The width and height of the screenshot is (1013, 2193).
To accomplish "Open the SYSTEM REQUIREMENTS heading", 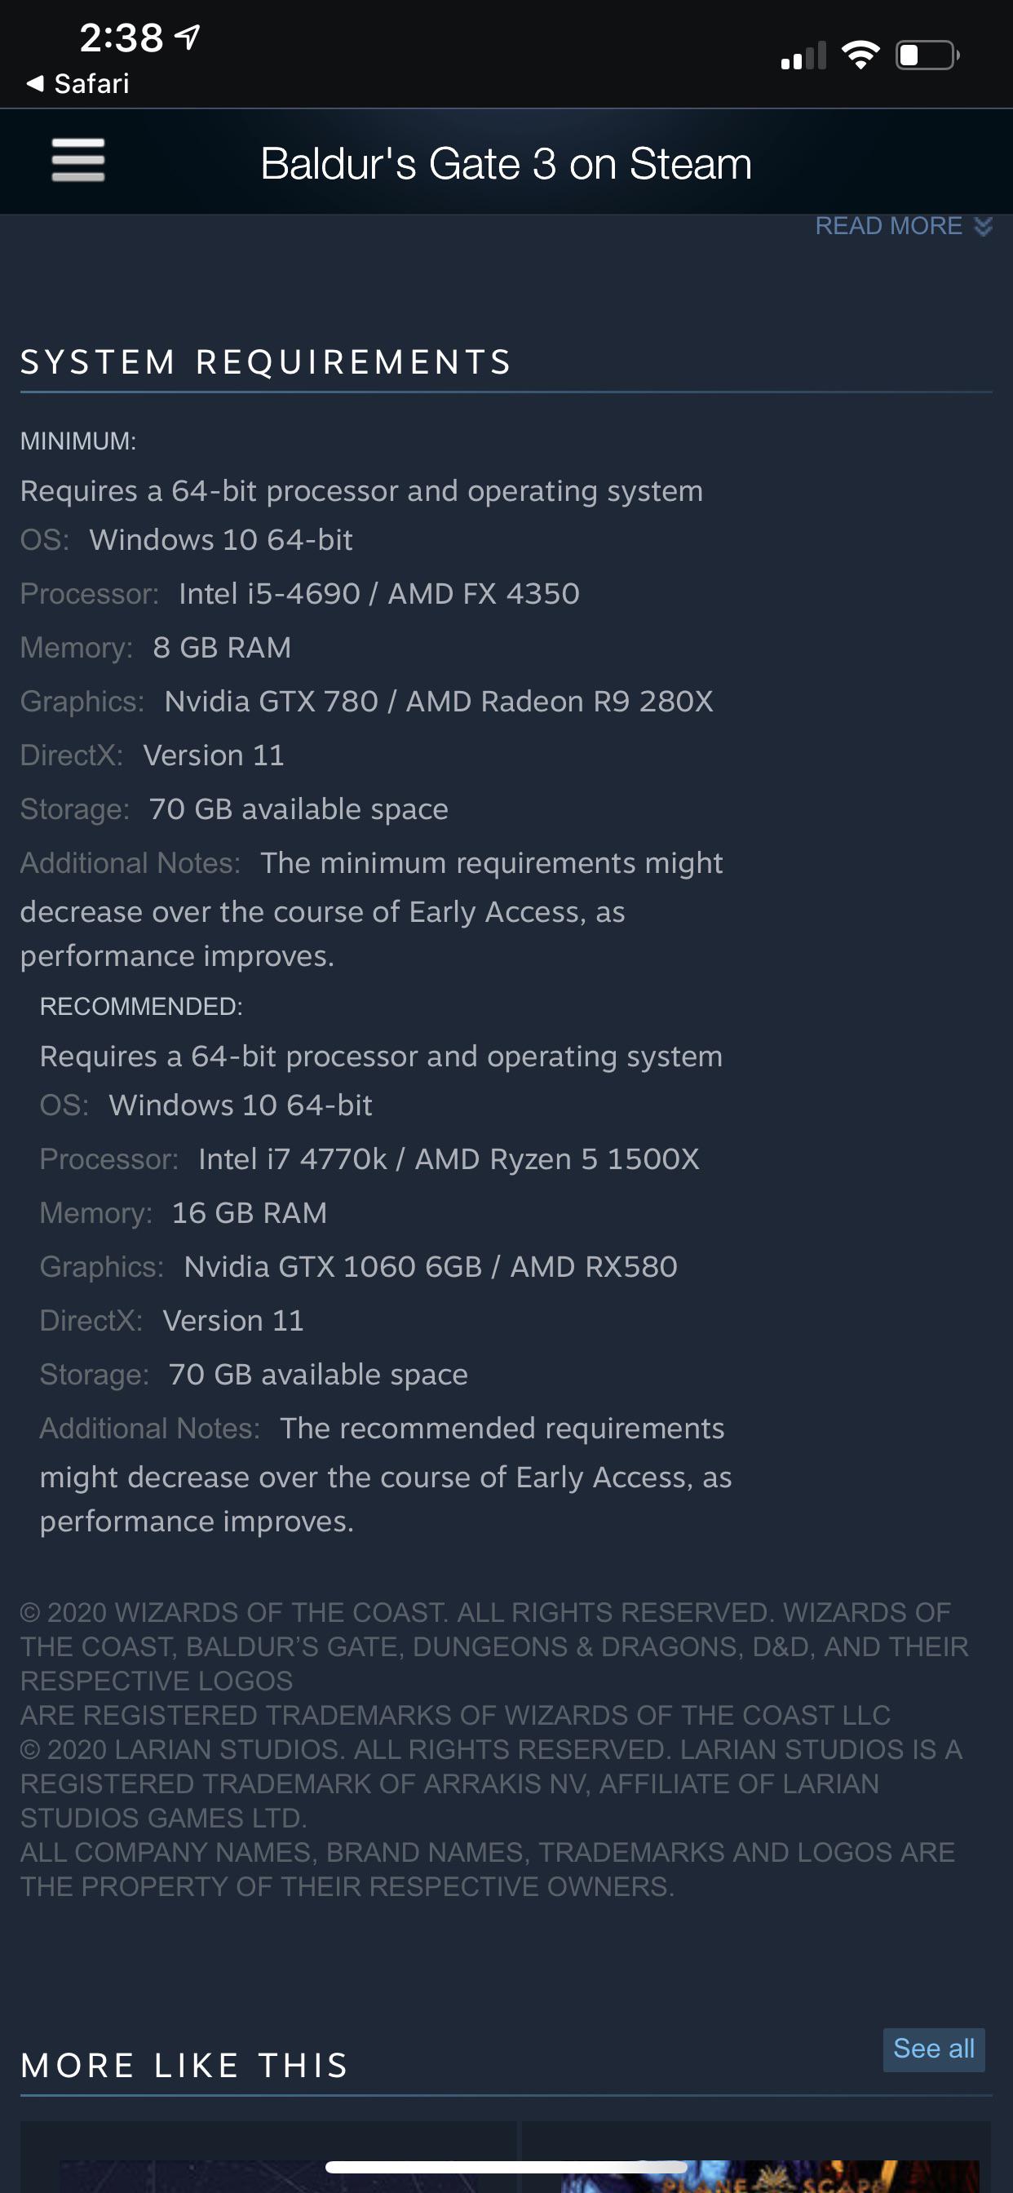I will (266, 361).
